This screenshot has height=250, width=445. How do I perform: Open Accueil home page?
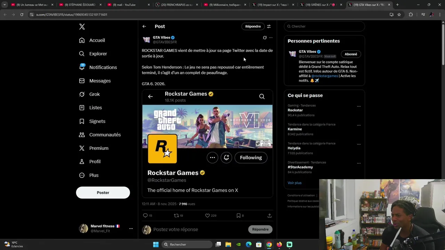coord(92,40)
